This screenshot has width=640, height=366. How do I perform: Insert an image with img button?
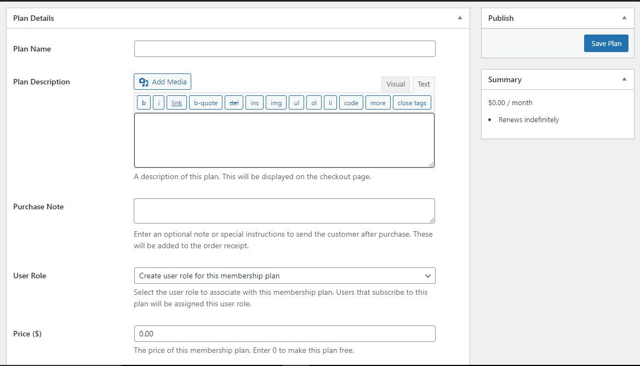coord(276,103)
